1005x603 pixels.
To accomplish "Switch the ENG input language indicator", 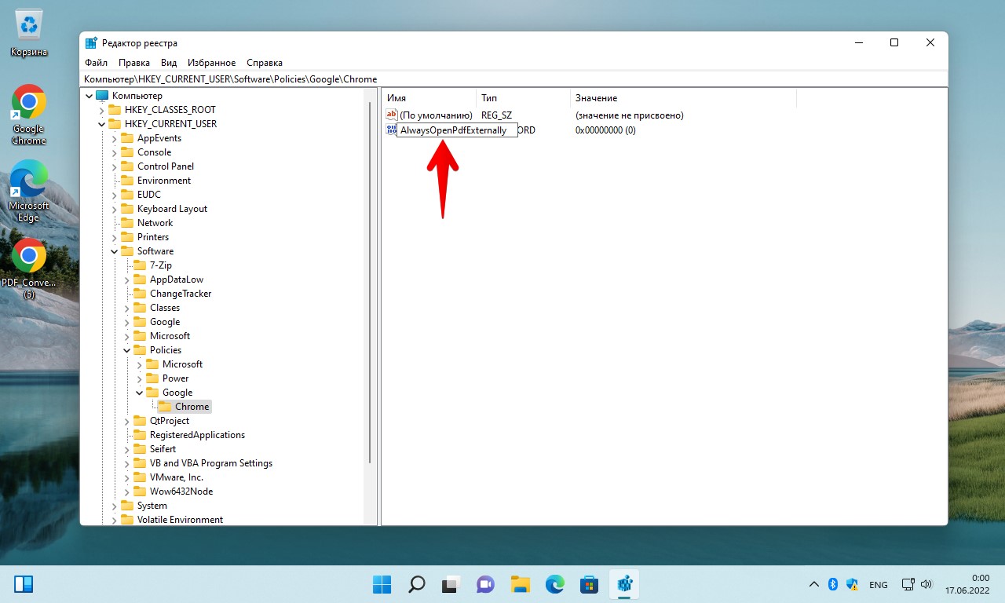I will pos(879,585).
